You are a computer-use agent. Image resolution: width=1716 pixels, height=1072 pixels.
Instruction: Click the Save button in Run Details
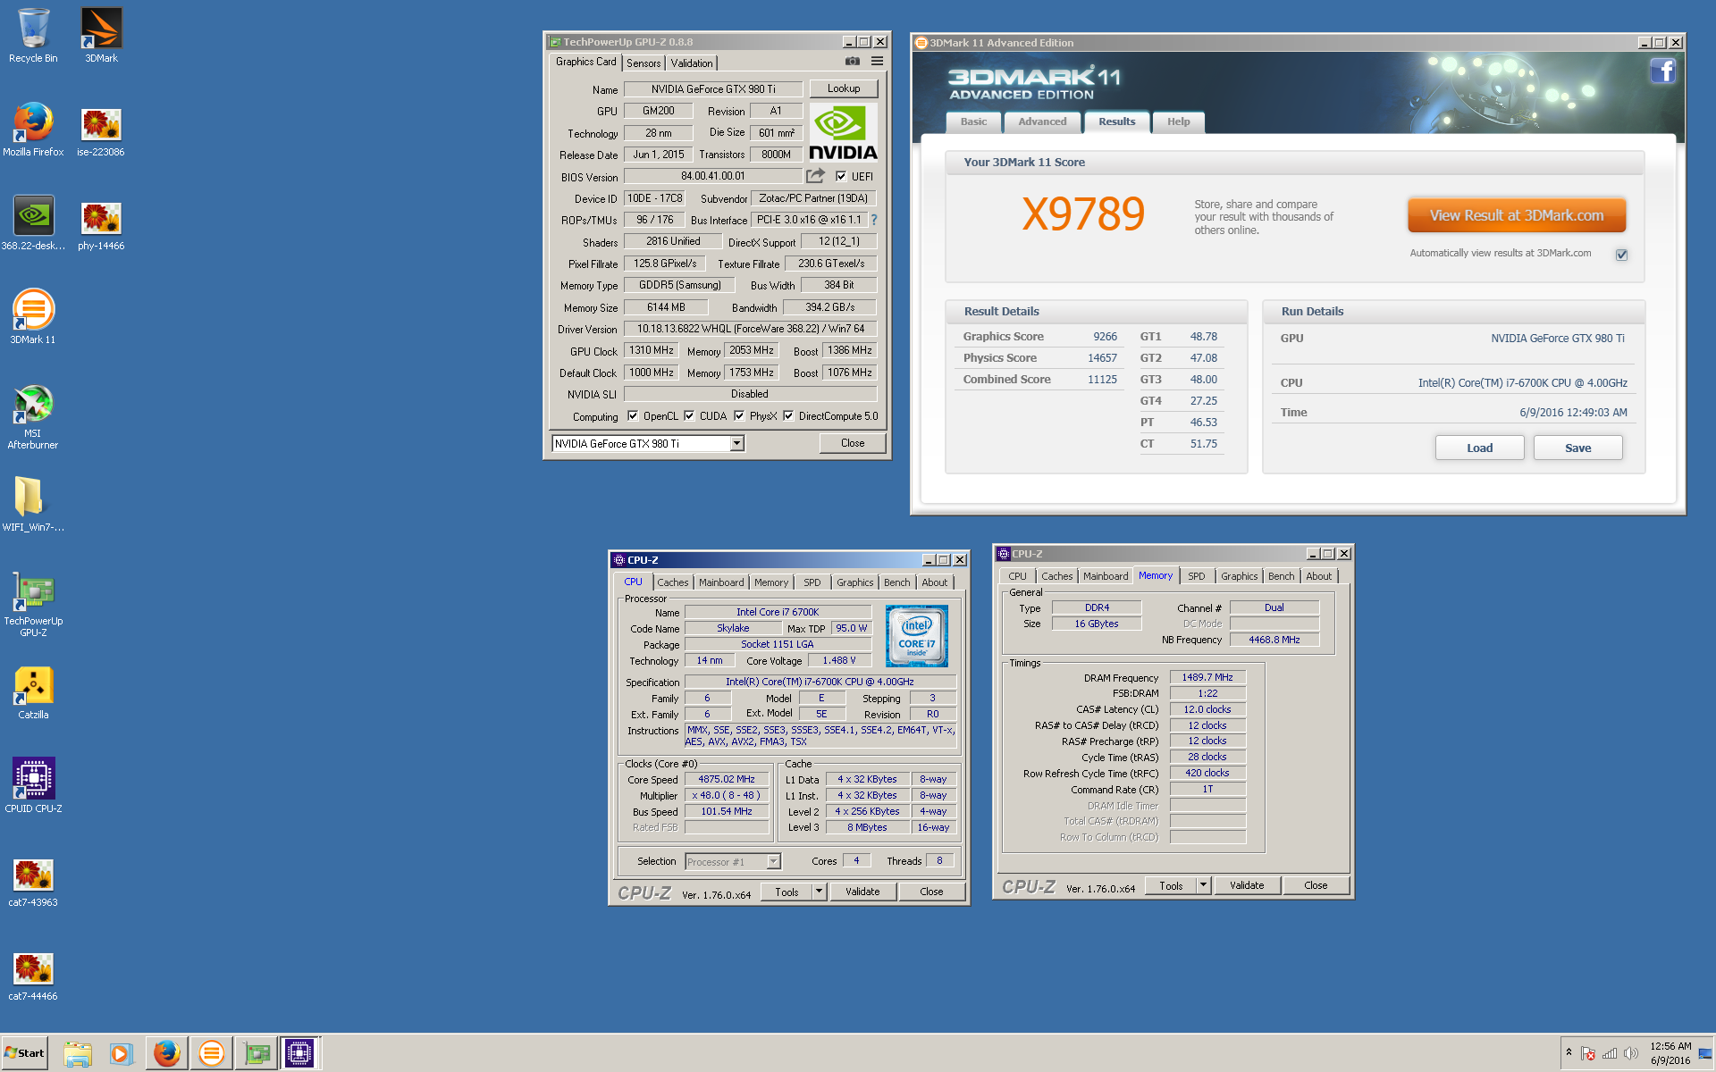[x=1577, y=448]
